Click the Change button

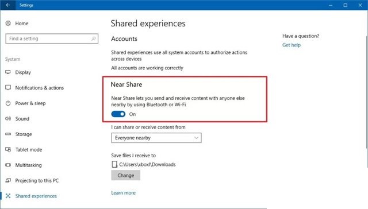(x=126, y=175)
